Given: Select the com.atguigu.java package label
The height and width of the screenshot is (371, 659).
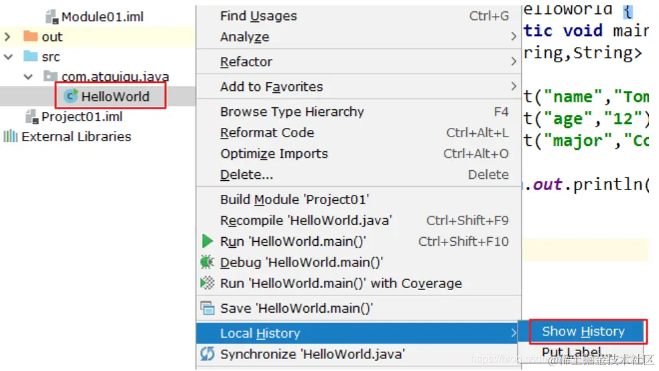Looking at the screenshot, I should pos(115,77).
